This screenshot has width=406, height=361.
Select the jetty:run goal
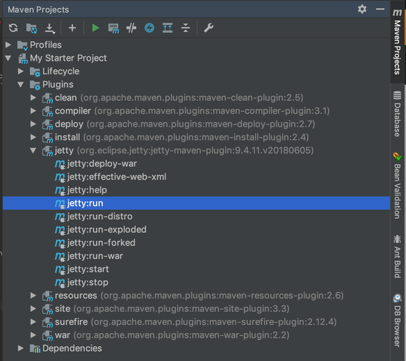[197, 203]
